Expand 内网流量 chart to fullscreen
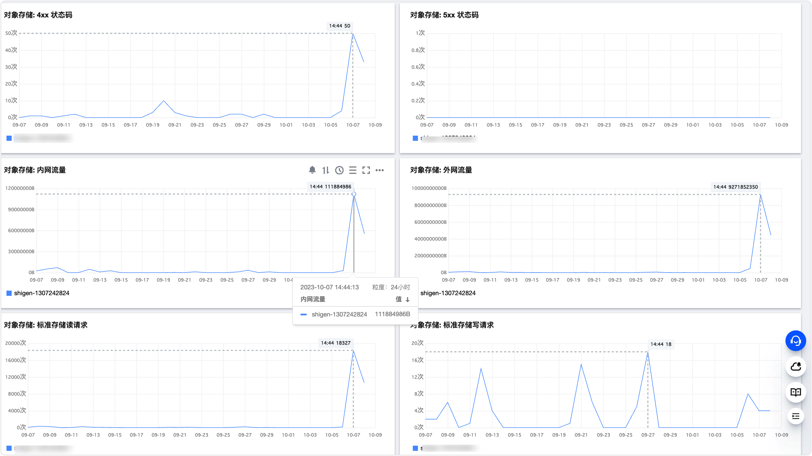812x456 pixels. point(366,170)
